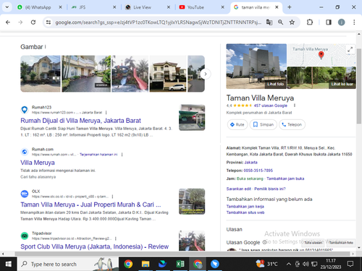362x271 pixels.
Task: Click the Rute directions button
Action: 237,124
